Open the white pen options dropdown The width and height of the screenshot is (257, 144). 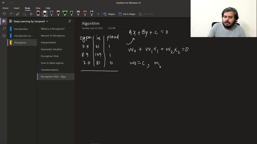coord(47,16)
